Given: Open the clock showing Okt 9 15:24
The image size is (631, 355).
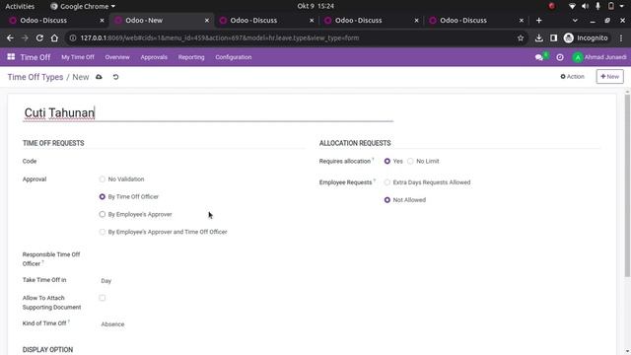Looking at the screenshot, I should 315,6.
